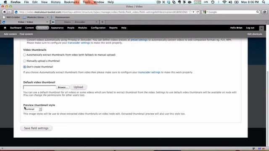Viewport: 269px width, 151px height.
Task: Open the File menu
Action: 26,2
